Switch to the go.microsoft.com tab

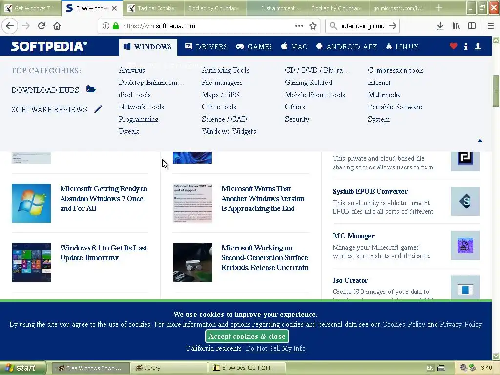coord(399,8)
